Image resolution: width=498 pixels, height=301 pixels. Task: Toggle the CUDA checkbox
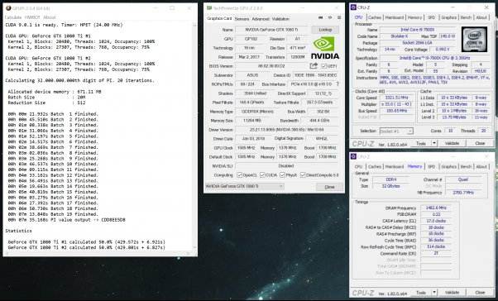click(x=262, y=175)
